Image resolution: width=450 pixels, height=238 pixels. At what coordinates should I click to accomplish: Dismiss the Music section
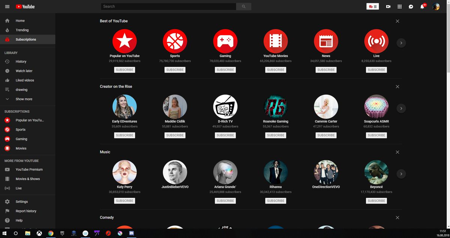[397, 152]
